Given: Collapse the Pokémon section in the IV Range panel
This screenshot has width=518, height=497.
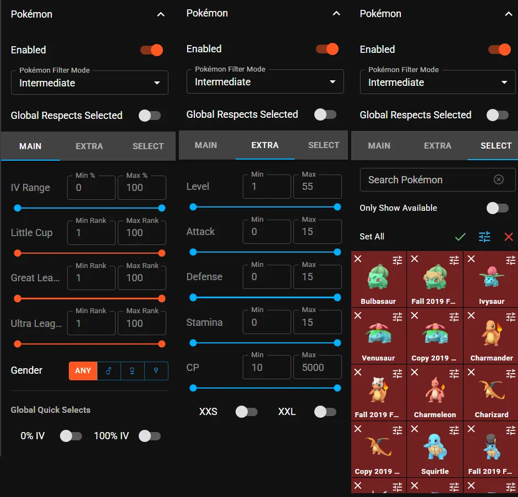Looking at the screenshot, I should (161, 14).
